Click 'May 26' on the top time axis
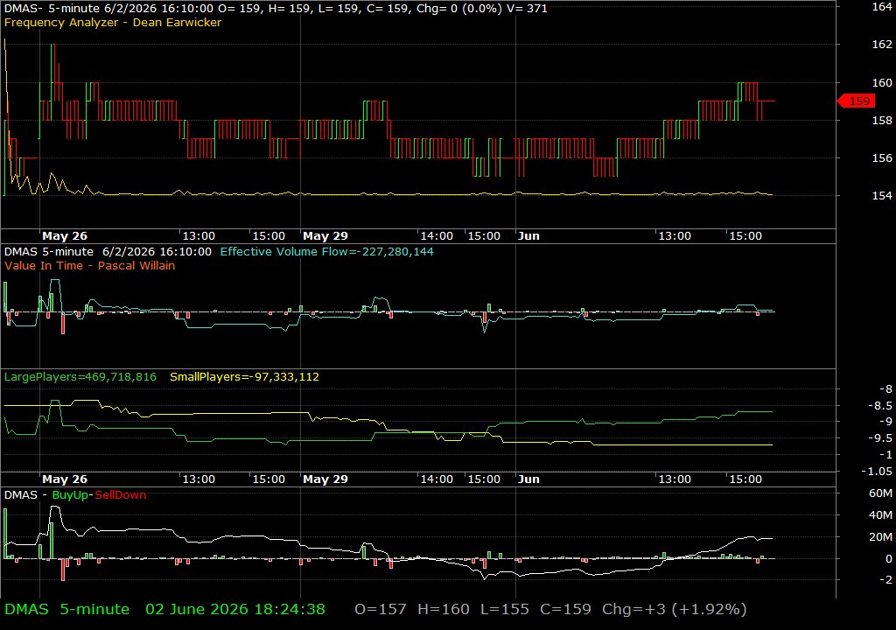Screen dimensions: 896x630 [65, 235]
